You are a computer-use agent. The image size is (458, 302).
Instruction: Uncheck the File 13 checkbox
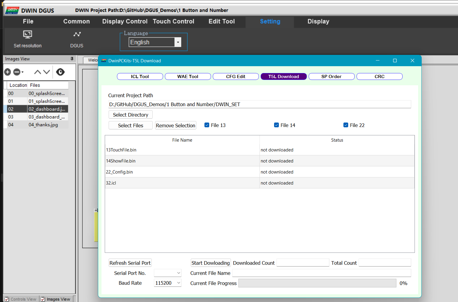click(x=207, y=125)
